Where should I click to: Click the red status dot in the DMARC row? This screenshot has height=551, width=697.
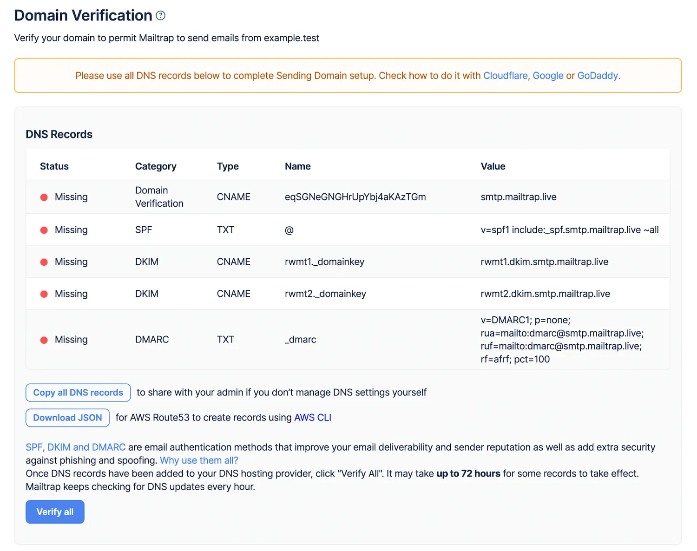[44, 340]
